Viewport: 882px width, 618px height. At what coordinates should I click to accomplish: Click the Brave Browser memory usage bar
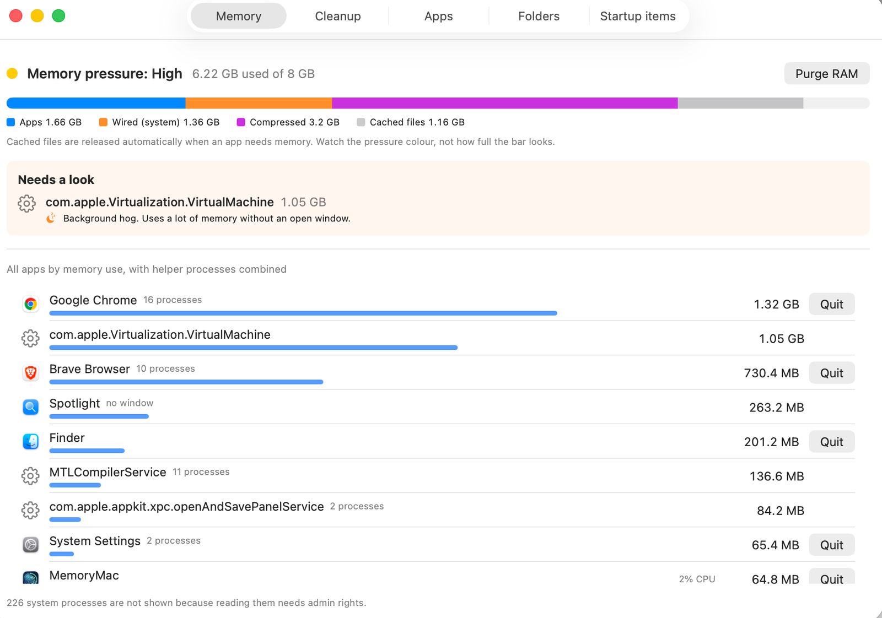[x=186, y=382]
